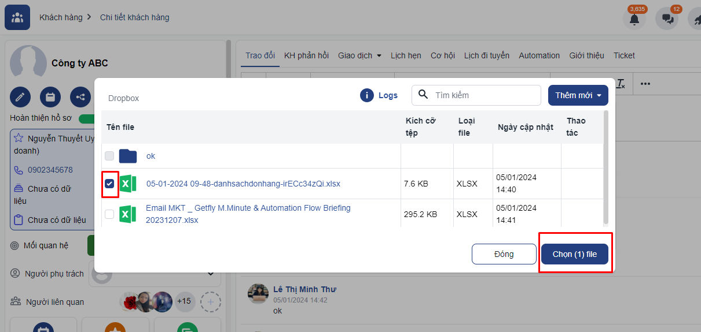Switch to the KH phản hồi tab
701x332 pixels.
point(306,55)
